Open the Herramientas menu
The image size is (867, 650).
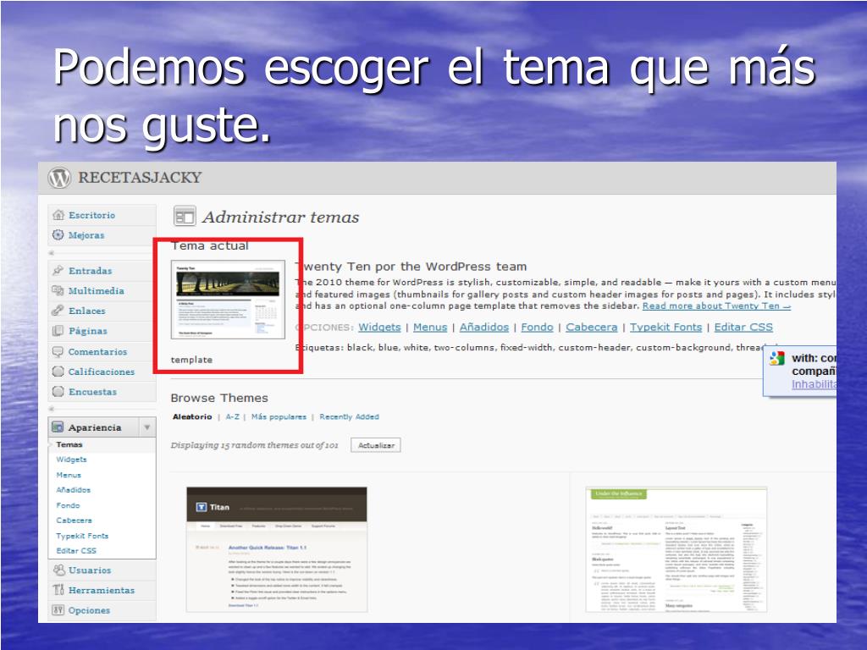pyautogui.click(x=102, y=590)
